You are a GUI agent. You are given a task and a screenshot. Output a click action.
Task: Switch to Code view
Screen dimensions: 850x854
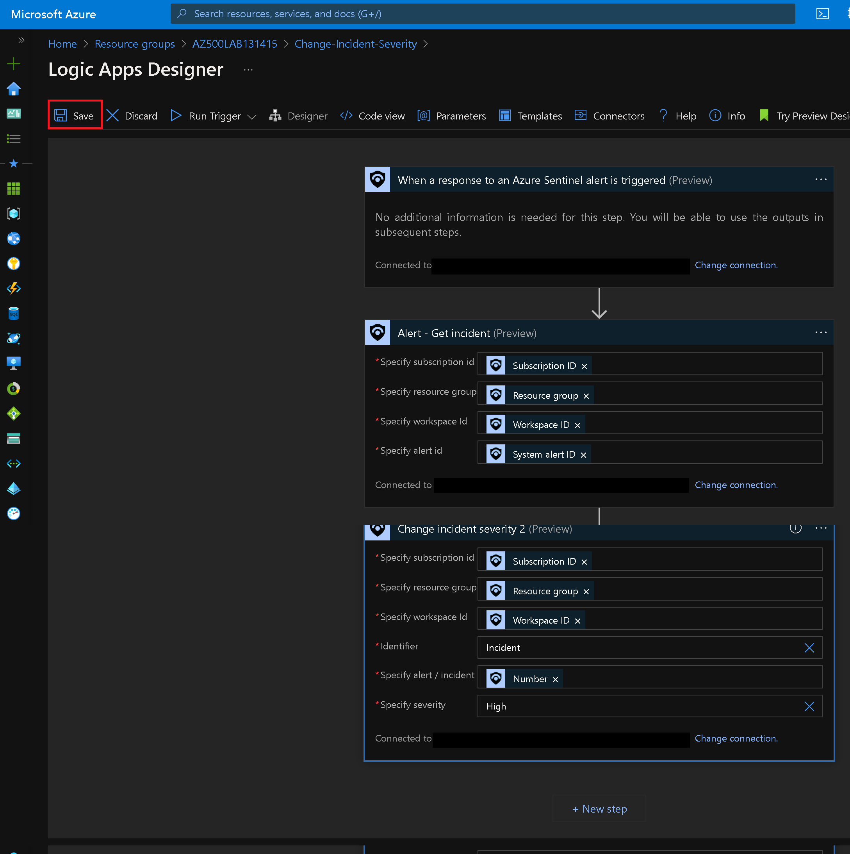click(x=372, y=116)
